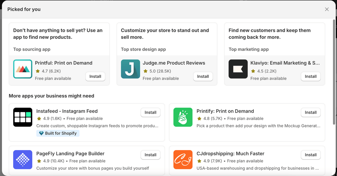Click the Printful app icon
Viewport: 337px width, 176px height.
click(x=23, y=69)
